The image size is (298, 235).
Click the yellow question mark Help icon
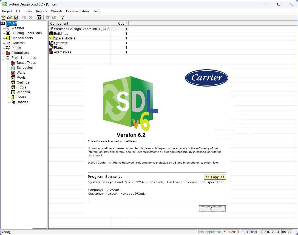[x=63, y=18]
